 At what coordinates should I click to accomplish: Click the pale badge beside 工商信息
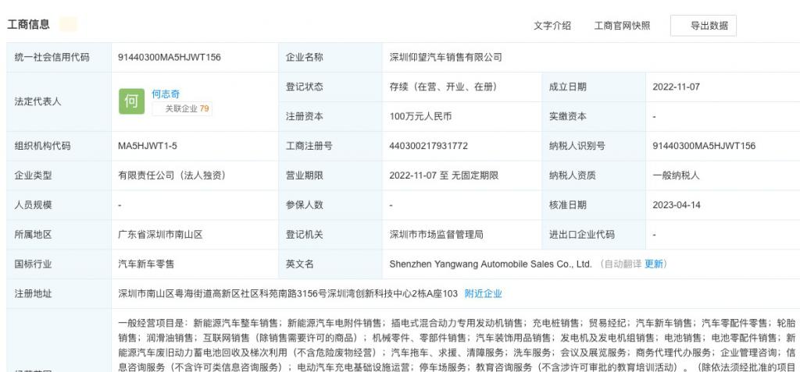point(68,24)
